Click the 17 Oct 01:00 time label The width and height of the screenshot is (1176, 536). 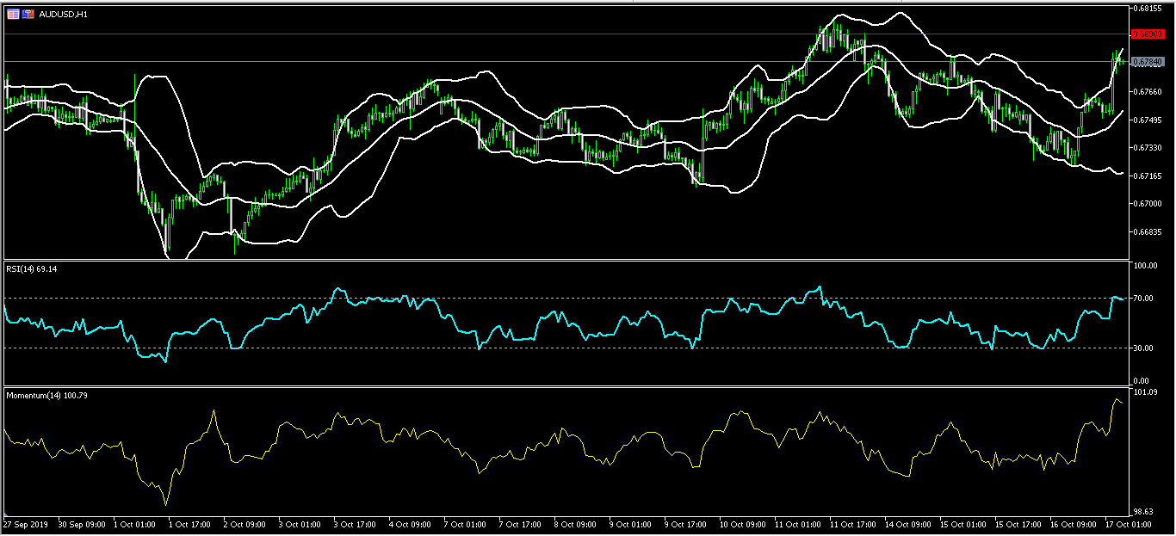click(1128, 523)
